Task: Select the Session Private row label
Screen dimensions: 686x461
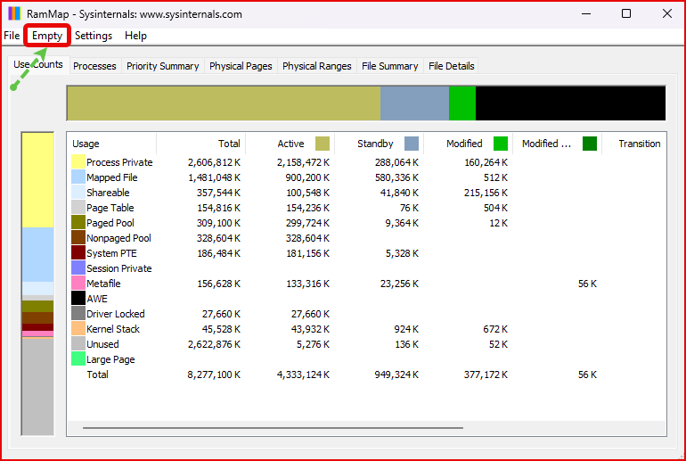Action: click(x=119, y=268)
